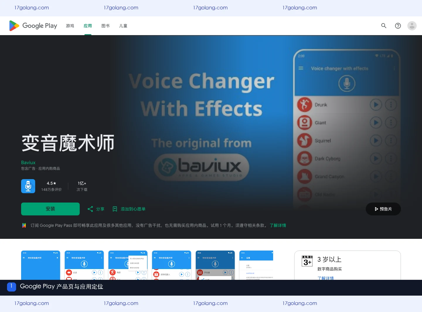Open the account avatar icon
422x312 pixels.
[x=412, y=26]
